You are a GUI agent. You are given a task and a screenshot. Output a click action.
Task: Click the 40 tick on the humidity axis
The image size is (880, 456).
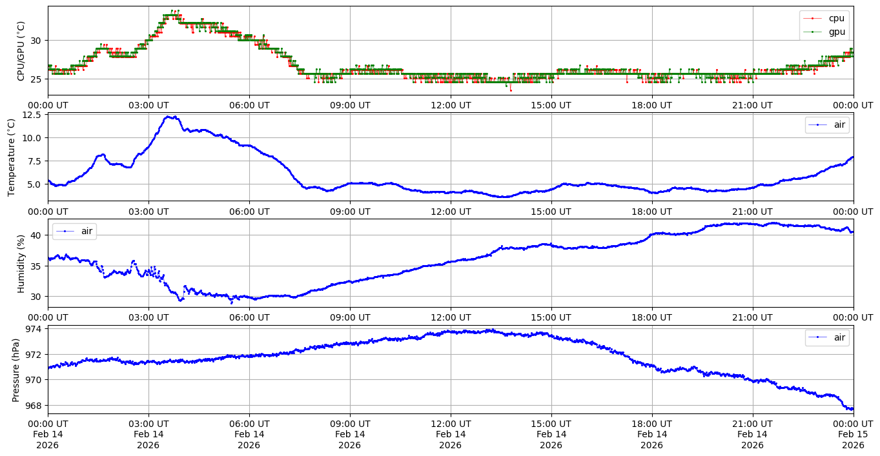36,235
